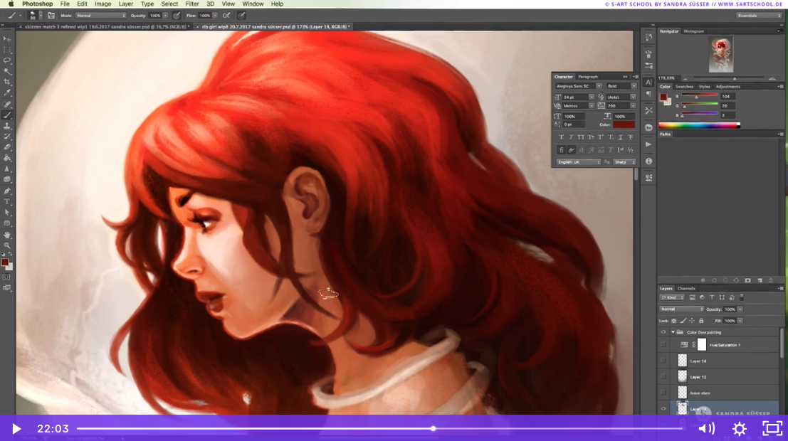Show Layer 12 via visibility box
Screen dimensions: 788x441
point(663,377)
